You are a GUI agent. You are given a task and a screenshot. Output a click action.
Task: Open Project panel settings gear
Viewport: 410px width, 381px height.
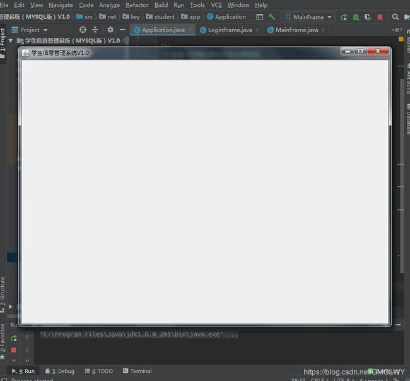pyautogui.click(x=110, y=30)
